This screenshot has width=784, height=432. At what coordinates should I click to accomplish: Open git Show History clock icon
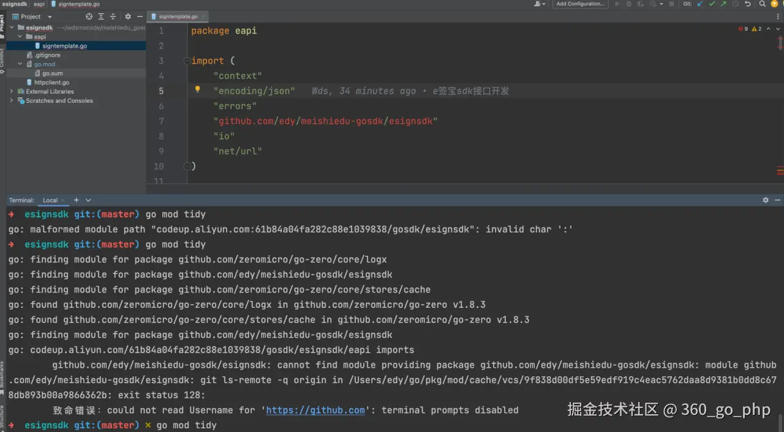(735, 4)
